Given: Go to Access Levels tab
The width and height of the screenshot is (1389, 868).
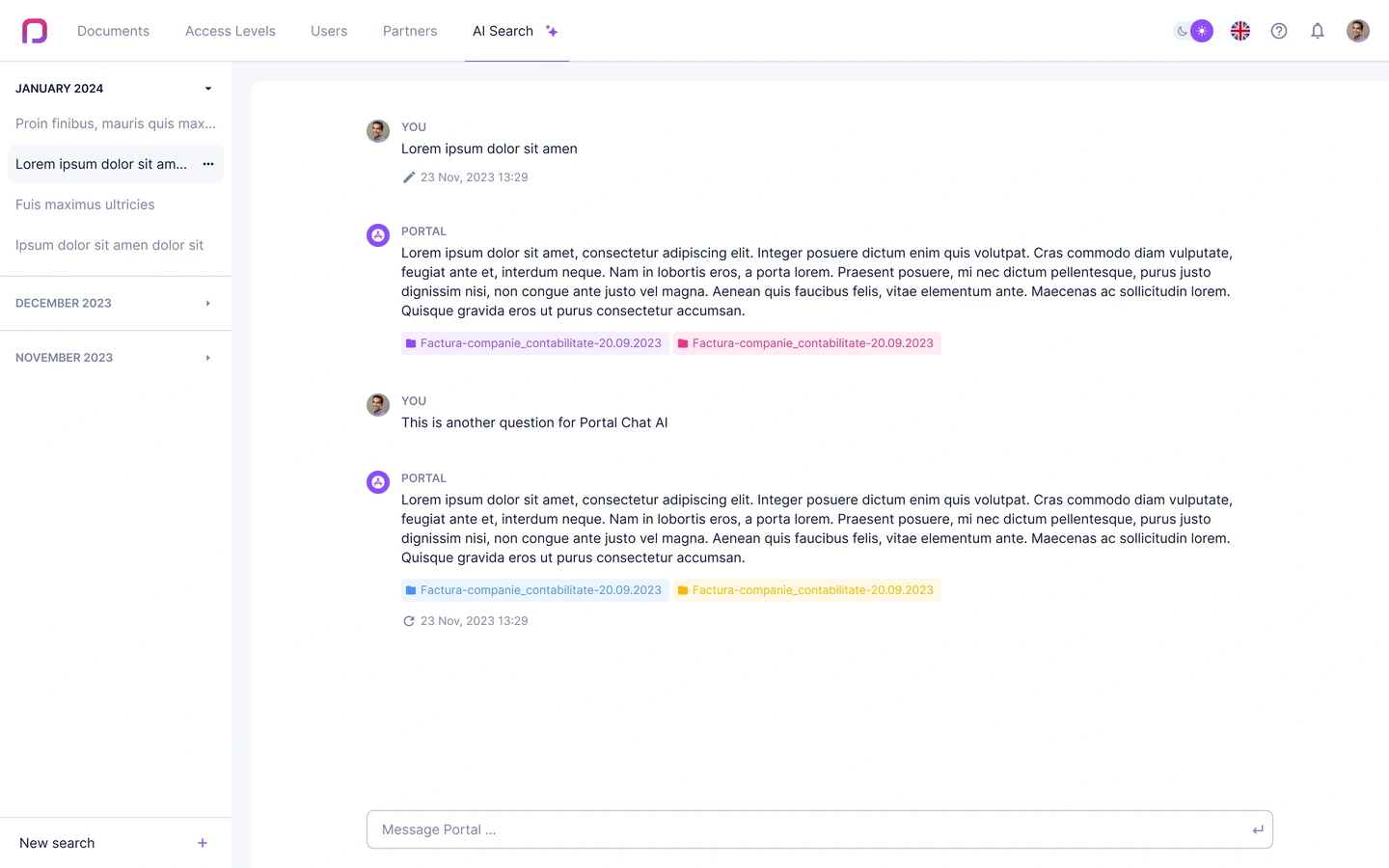Looking at the screenshot, I should pos(231,31).
